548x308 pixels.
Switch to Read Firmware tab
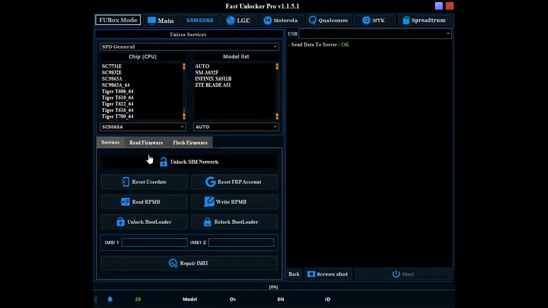coord(146,143)
